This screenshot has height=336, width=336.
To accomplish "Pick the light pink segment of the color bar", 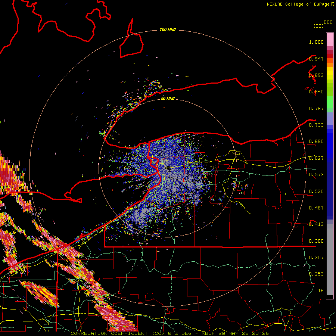I will (x=330, y=40).
